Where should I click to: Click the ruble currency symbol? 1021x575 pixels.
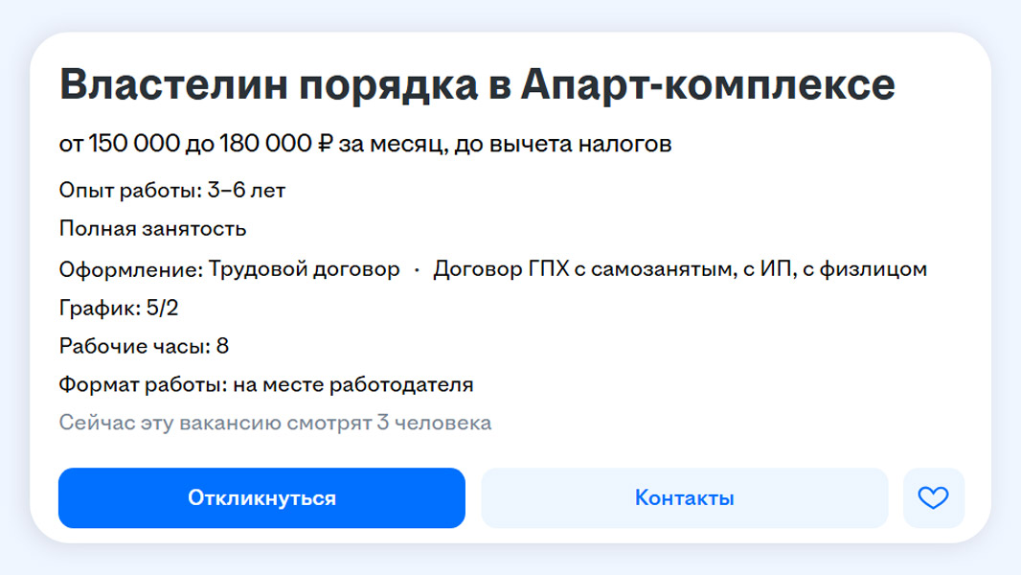point(324,145)
